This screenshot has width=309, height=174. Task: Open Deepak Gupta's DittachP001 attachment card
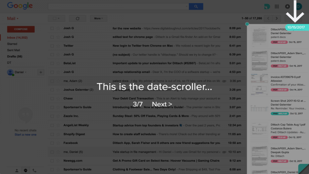[x=278, y=156]
